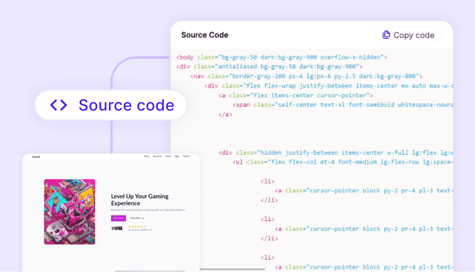Click the GameX logo in the preview header
Image resolution: width=475 pixels, height=272 pixels.
(x=35, y=156)
